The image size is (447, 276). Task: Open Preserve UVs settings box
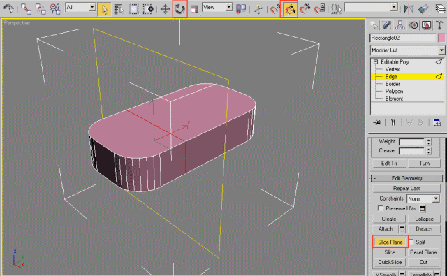(423, 209)
